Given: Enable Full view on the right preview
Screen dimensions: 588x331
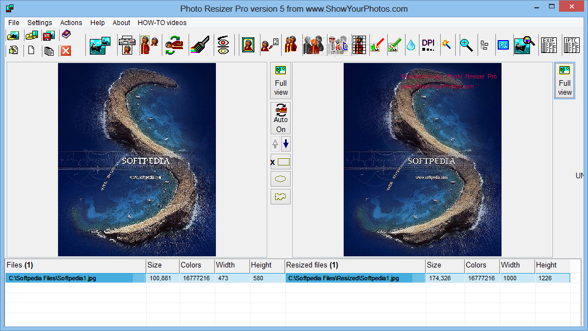Looking at the screenshot, I should coord(565,81).
